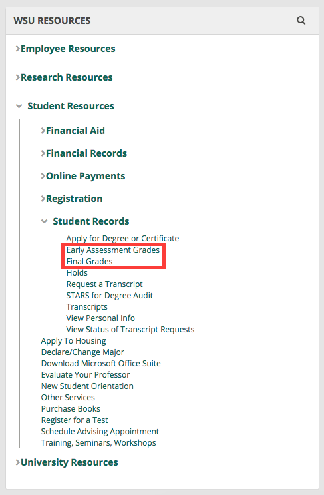Open Download Microsoft Office Suite link
324x495 pixels.
[x=100, y=364]
